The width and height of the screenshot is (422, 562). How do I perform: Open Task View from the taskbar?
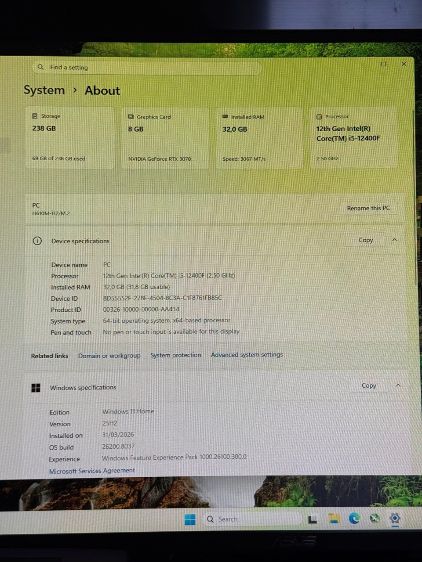[313, 520]
